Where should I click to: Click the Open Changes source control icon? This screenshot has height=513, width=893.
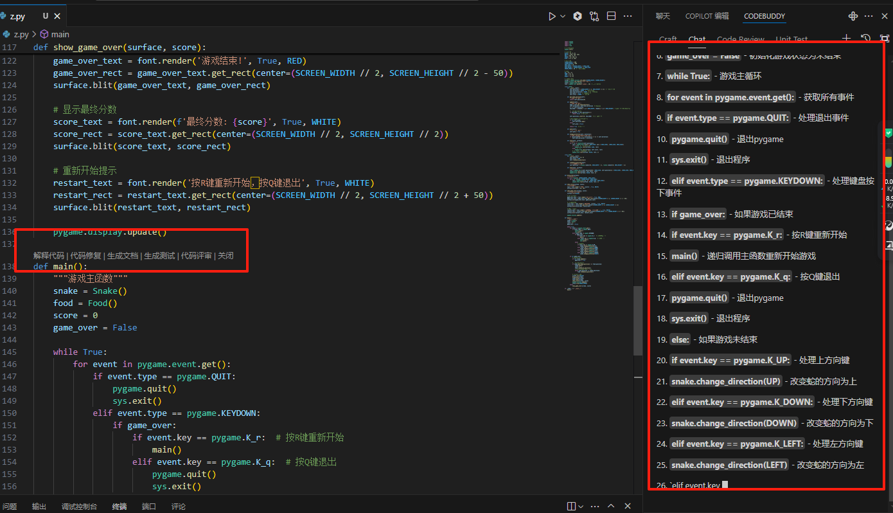(x=594, y=16)
